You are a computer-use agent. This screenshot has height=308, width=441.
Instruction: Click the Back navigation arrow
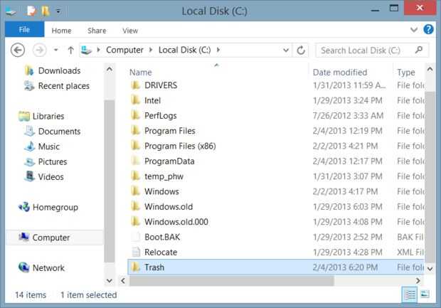tap(18, 51)
